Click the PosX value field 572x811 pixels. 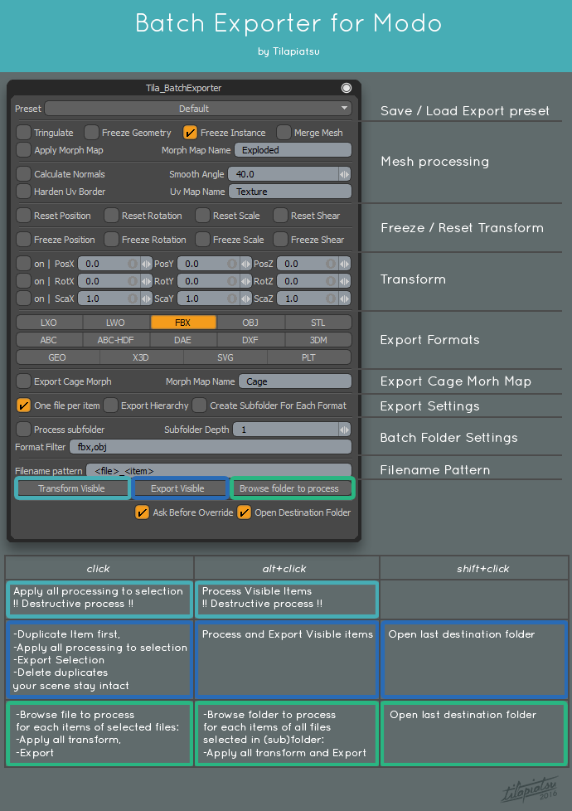click(109, 264)
